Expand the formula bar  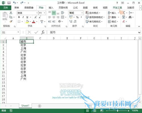[139, 33]
